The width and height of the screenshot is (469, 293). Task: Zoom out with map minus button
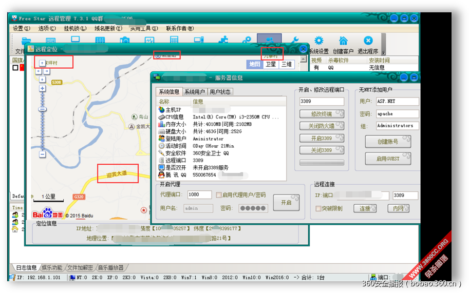(42, 154)
